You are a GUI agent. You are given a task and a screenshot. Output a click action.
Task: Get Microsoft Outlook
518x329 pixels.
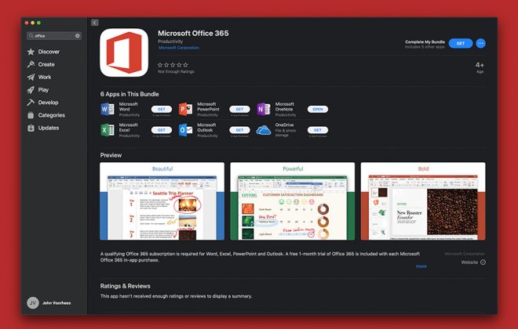coord(239,130)
